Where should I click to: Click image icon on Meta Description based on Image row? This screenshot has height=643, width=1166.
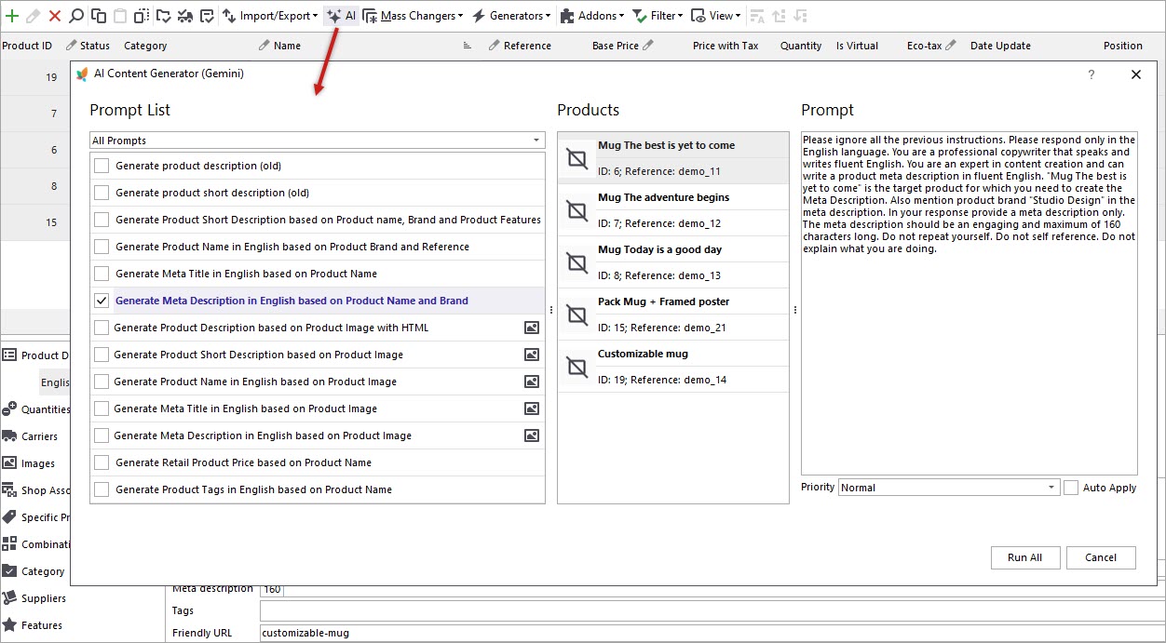(x=532, y=435)
